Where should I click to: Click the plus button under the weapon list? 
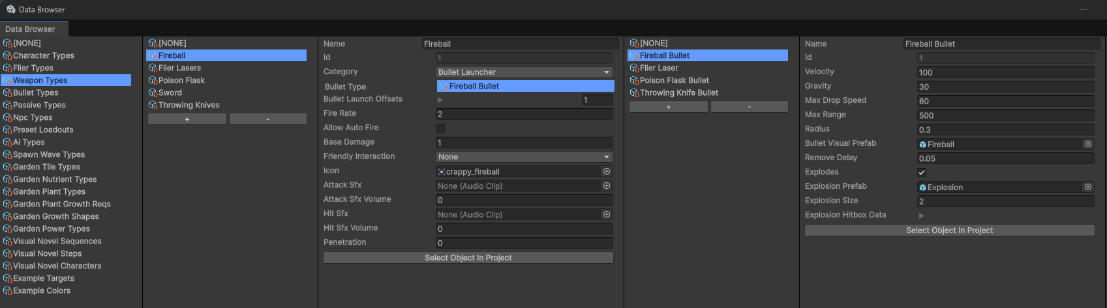187,119
